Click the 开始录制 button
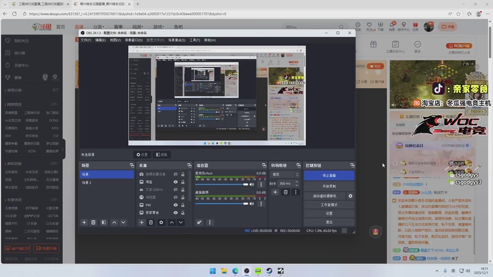The height and width of the screenshot is (277, 493). (x=329, y=186)
